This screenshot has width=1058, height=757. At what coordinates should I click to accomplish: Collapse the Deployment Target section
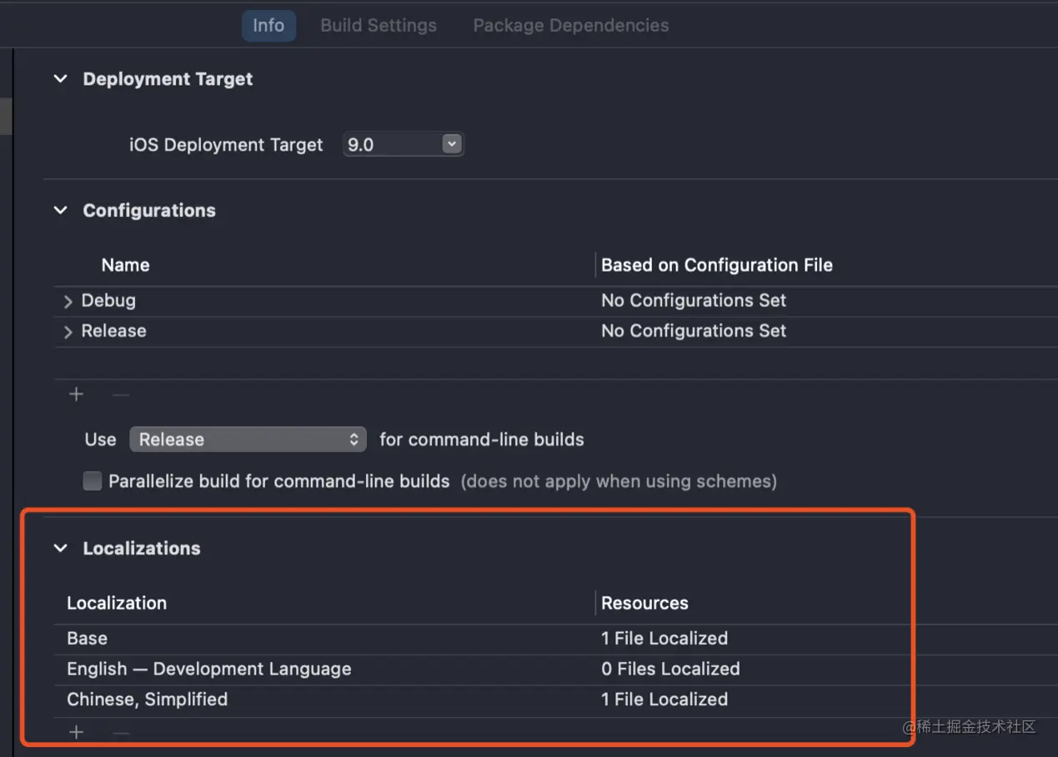click(x=61, y=79)
